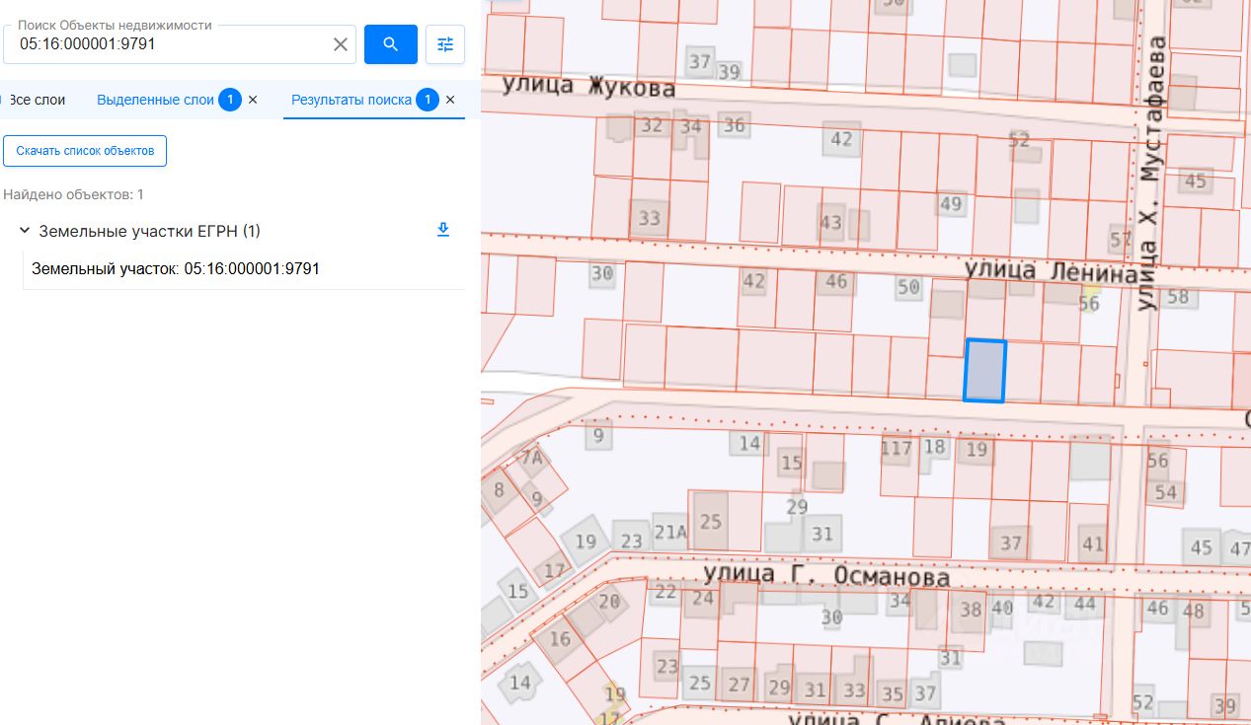The image size is (1251, 725).
Task: Select the blue highlighted land parcel
Action: [984, 371]
